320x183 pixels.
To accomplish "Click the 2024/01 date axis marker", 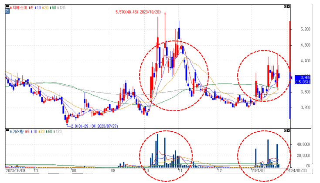I will click(x=258, y=170).
